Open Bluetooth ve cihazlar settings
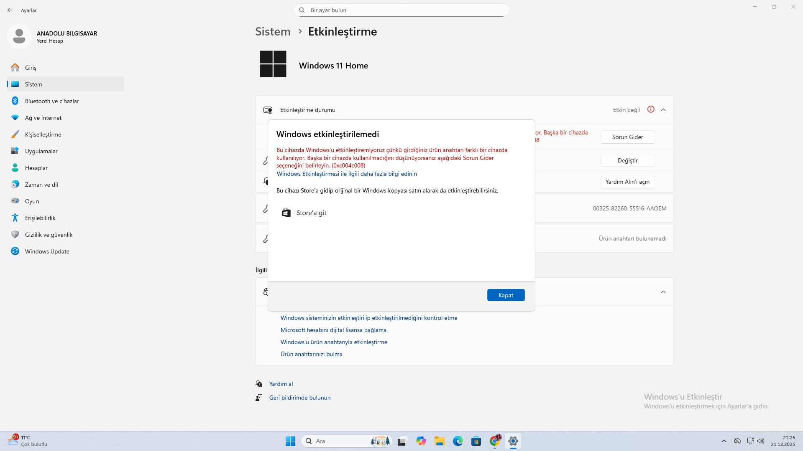The width and height of the screenshot is (803, 451). [x=65, y=101]
